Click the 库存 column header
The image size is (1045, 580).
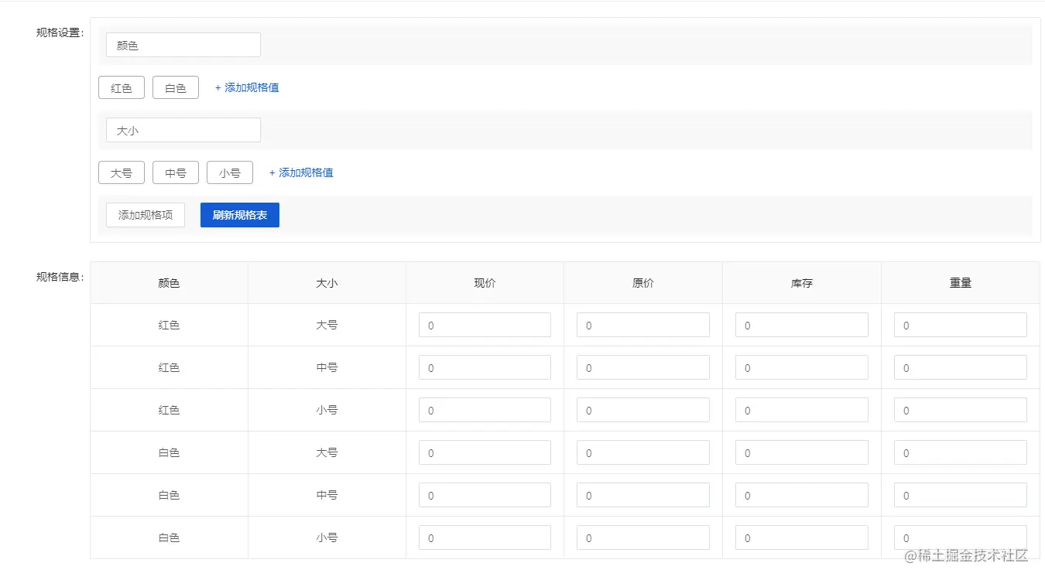pyautogui.click(x=802, y=283)
